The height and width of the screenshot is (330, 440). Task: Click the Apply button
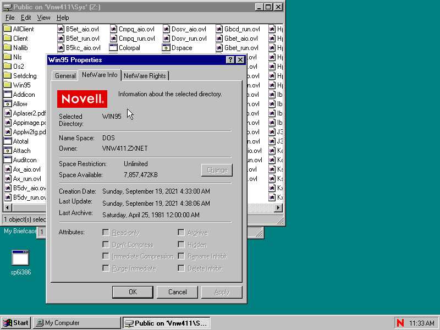click(x=222, y=292)
